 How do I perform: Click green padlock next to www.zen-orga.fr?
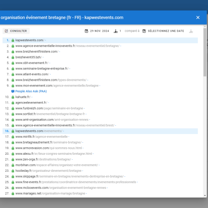point(13,160)
